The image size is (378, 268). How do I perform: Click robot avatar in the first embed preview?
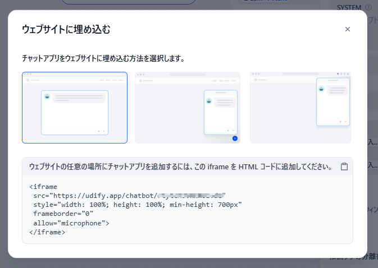tap(47, 96)
